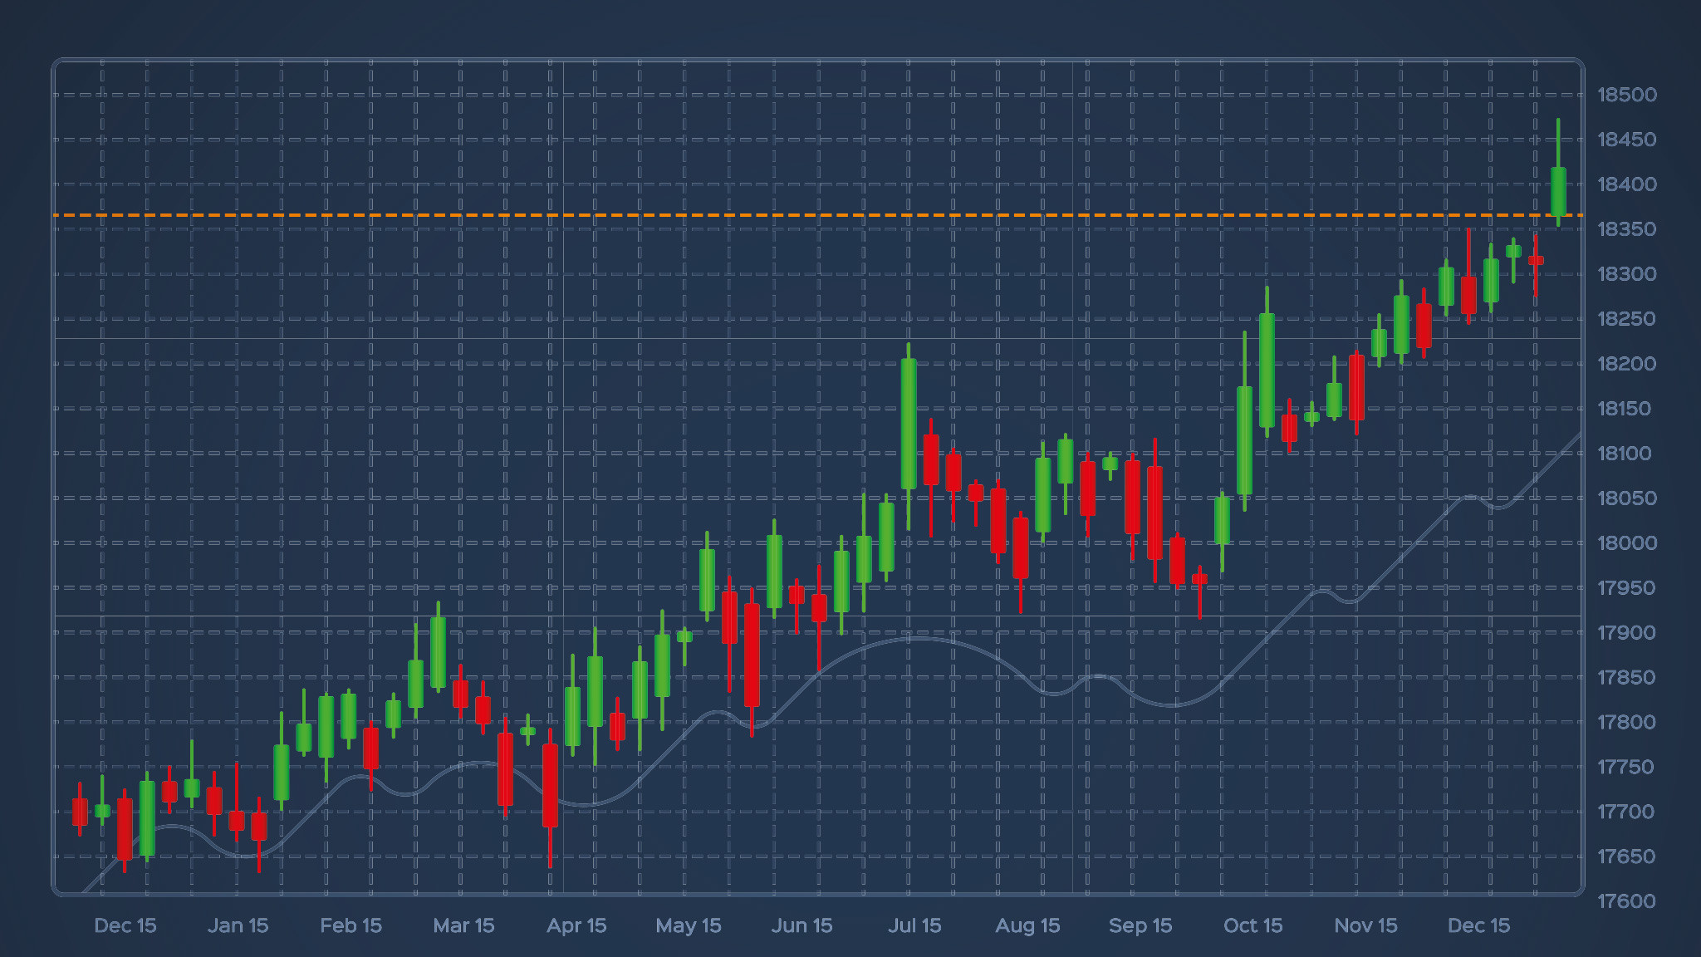Click the Oct 15 axis label
The image size is (1701, 957).
(x=1253, y=925)
